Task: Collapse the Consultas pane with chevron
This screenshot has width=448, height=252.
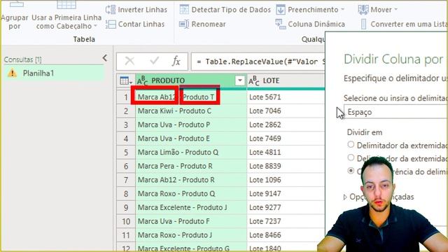Action: point(105,58)
